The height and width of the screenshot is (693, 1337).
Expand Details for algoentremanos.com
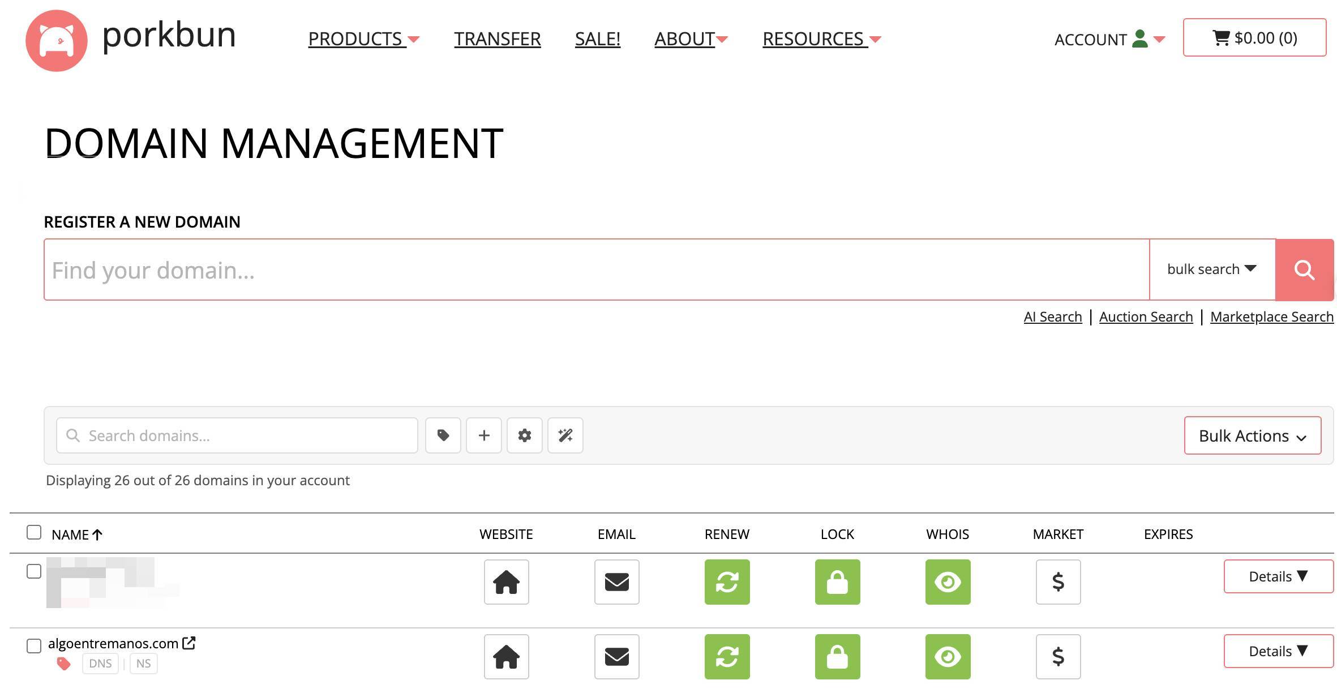point(1278,651)
